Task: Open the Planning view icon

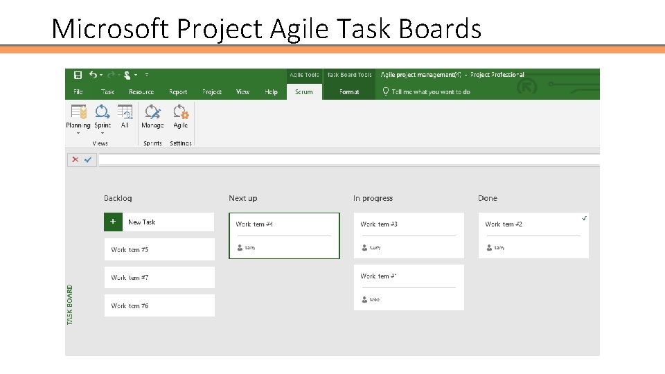Action: click(x=78, y=112)
